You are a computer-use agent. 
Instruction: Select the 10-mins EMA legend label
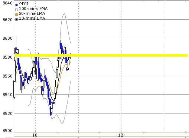(x=32, y=18)
